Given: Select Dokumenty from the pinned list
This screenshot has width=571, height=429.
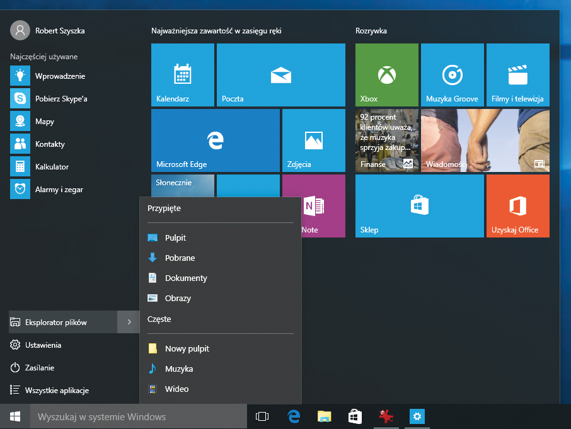Looking at the screenshot, I should tap(187, 278).
